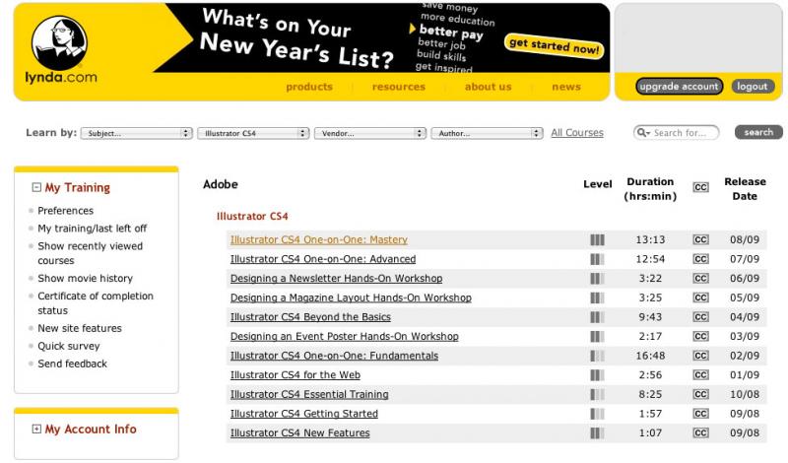Screen dimensions: 788x463
Task: Open the All Courses link
Action: 577,133
